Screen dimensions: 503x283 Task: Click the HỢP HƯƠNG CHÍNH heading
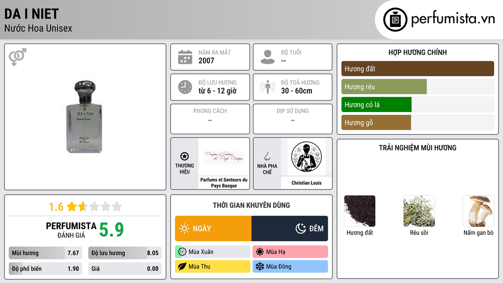click(x=418, y=52)
